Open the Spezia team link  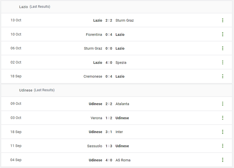point(121,63)
